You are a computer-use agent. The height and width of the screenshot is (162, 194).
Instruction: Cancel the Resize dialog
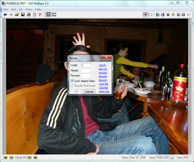click(x=89, y=91)
